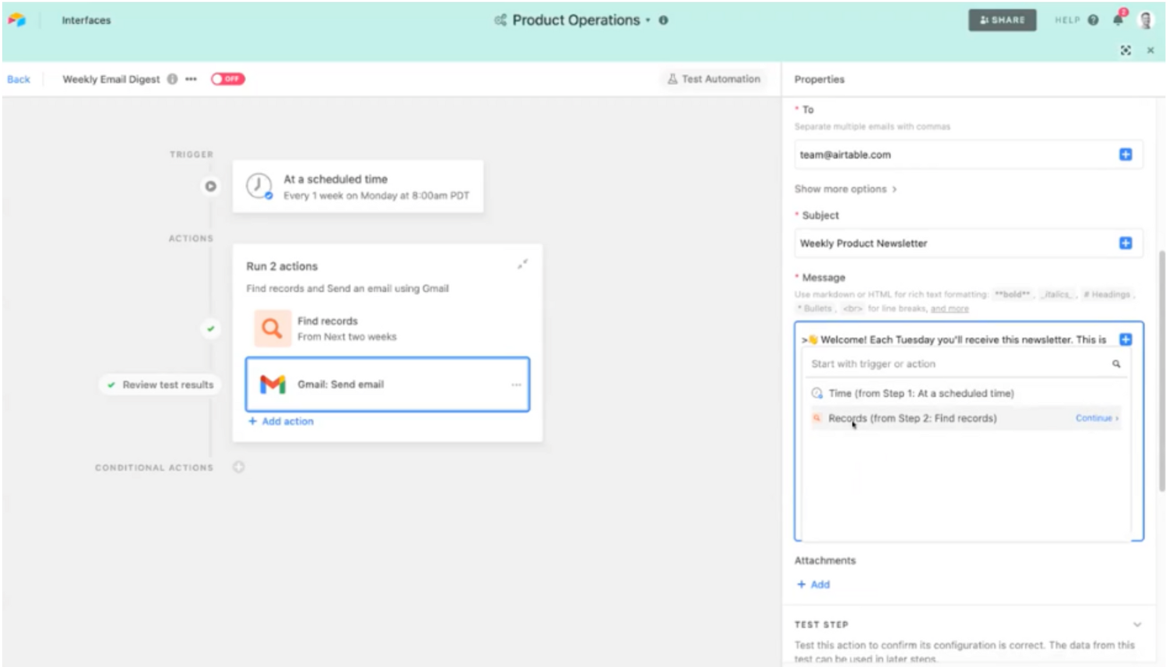Viewport: 1166px width, 667px height.
Task: Click the Start with trigger or action search
Action: [x=965, y=364]
